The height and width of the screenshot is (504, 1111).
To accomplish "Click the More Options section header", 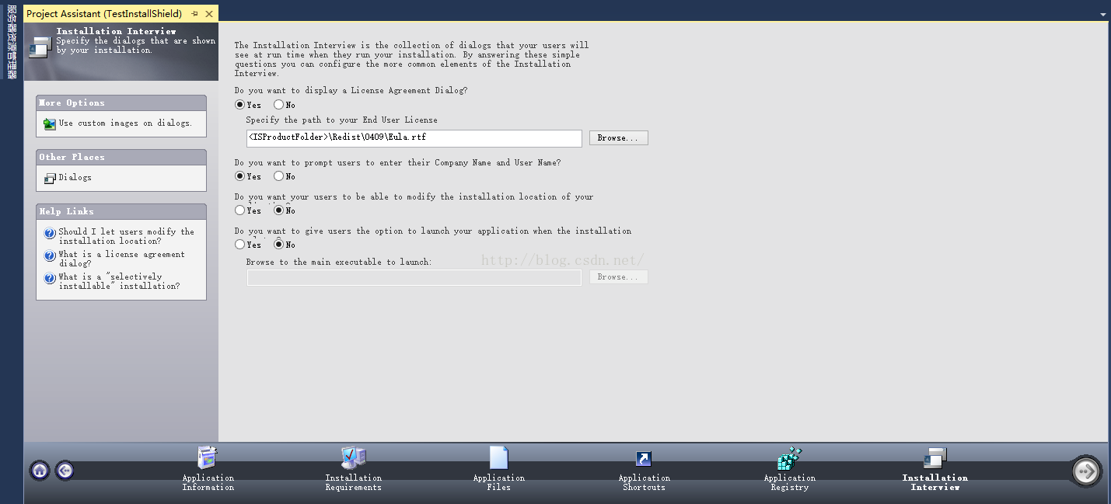I will pos(121,103).
